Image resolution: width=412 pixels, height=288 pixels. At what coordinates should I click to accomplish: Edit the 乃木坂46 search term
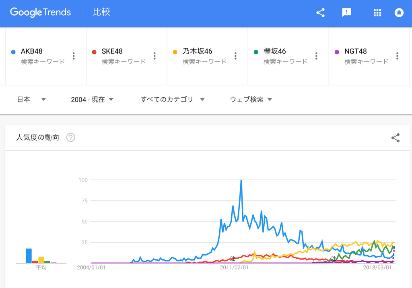click(x=197, y=51)
